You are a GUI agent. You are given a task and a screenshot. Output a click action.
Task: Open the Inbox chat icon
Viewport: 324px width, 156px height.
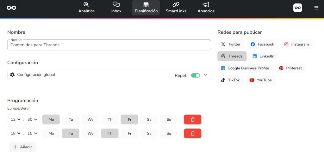click(116, 4)
